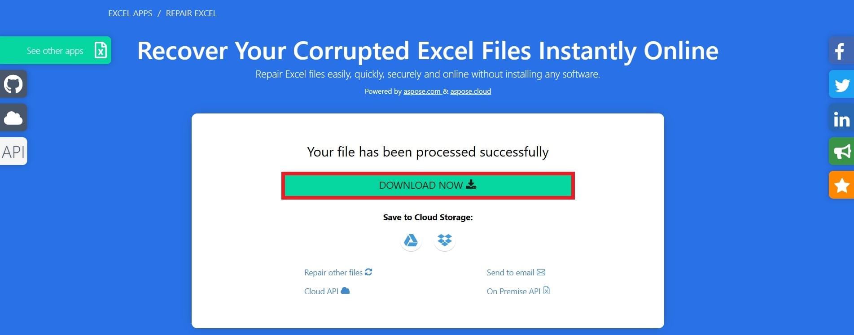The image size is (854, 335).
Task: Save file to Google Drive
Action: [x=411, y=241]
